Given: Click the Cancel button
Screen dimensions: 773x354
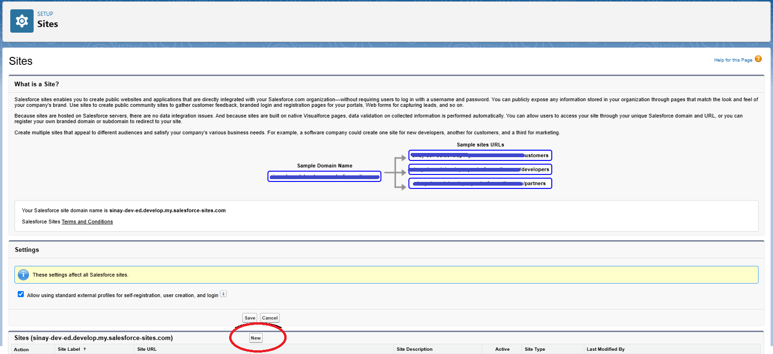Looking at the screenshot, I should pos(270,318).
